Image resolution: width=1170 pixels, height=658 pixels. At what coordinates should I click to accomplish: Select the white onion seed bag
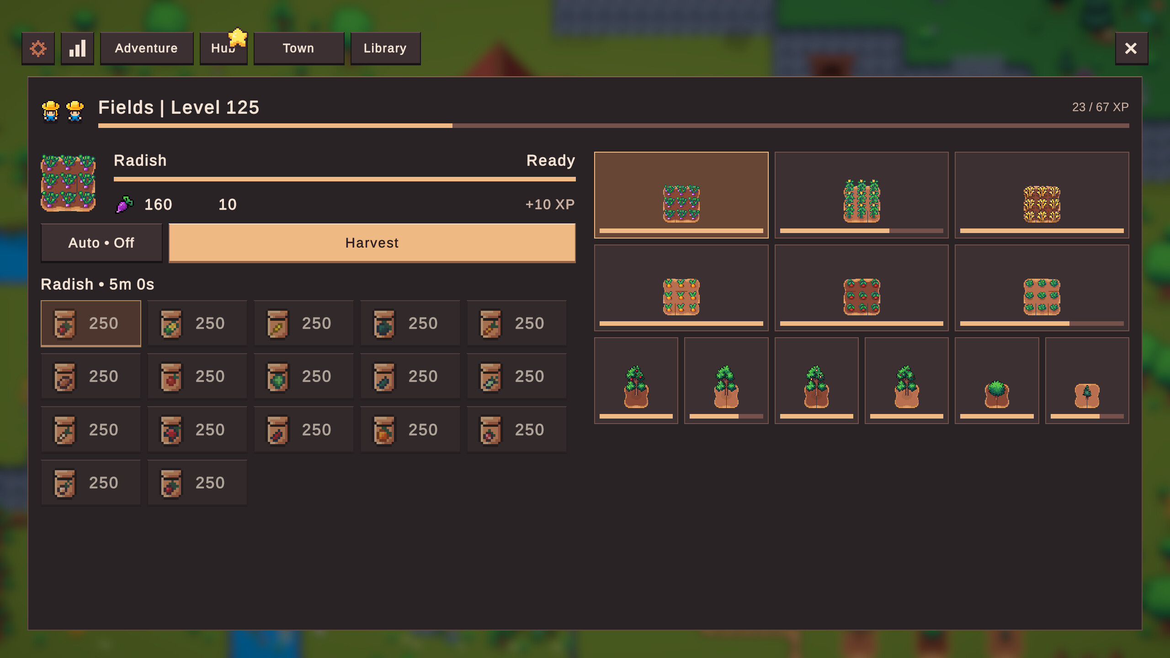(x=91, y=483)
